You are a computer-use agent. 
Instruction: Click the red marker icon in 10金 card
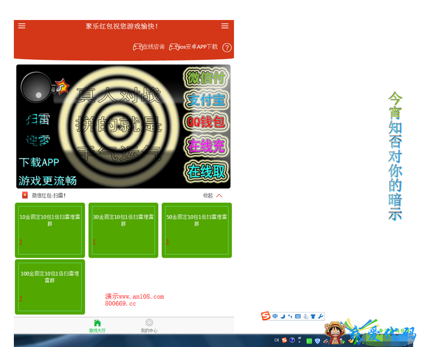(x=21, y=242)
